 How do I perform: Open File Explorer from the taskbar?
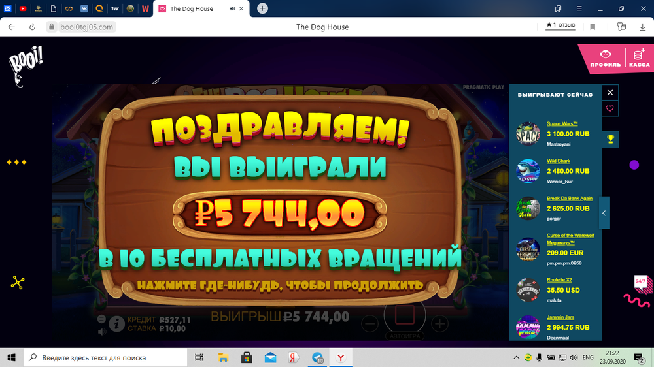[223, 357]
